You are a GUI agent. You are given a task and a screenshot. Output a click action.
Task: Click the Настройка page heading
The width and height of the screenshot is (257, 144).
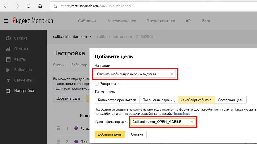pos(69,53)
